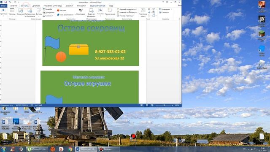The height and width of the screenshot is (152, 270).
Task: Click the Bandicam taskbar button
Action: click(108, 149)
